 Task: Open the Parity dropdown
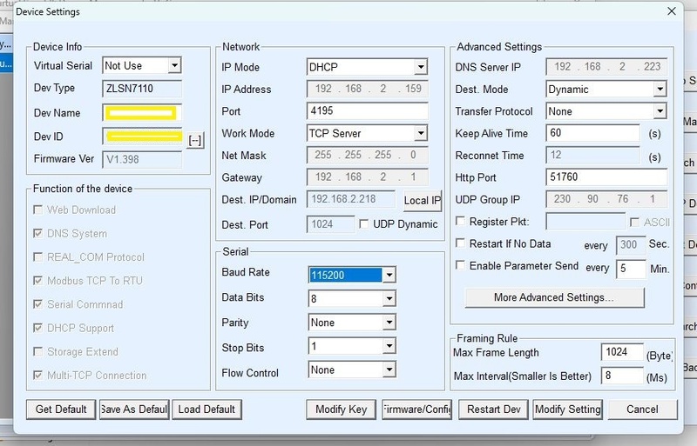389,323
